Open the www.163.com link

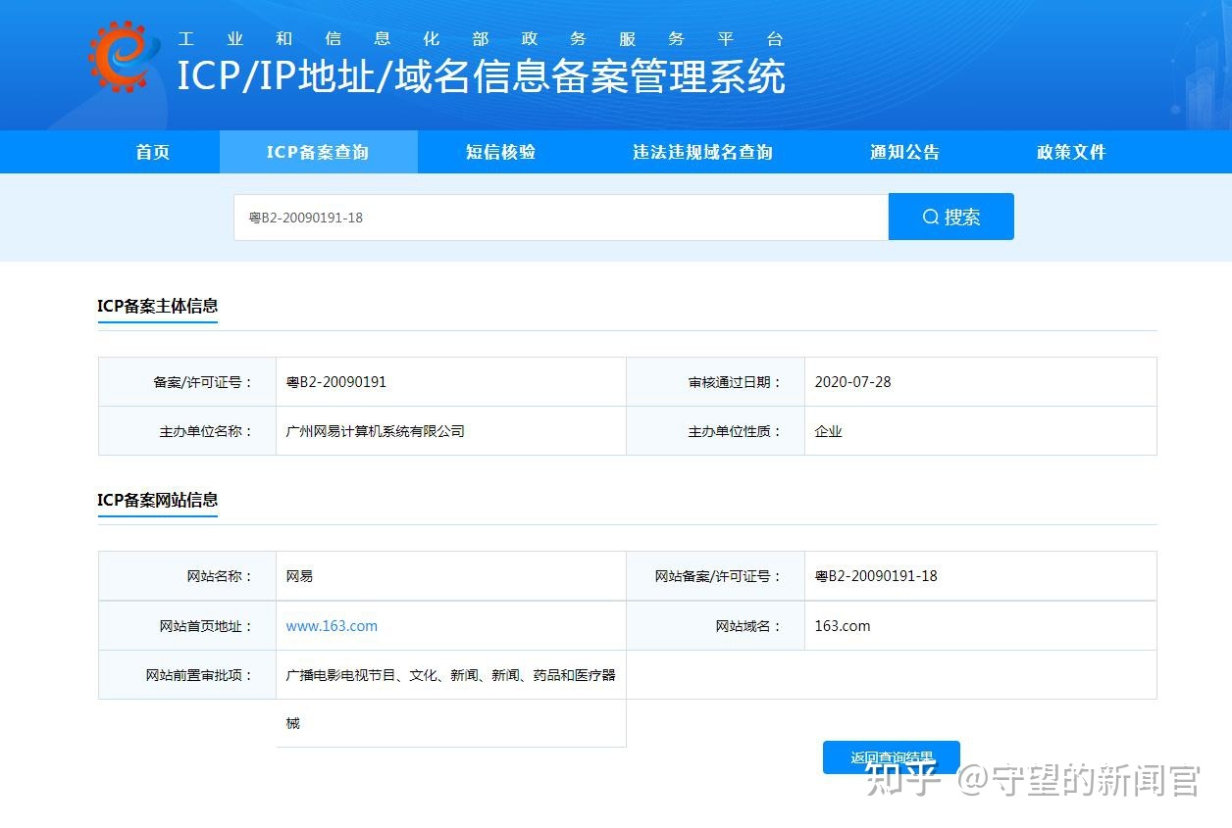(332, 626)
